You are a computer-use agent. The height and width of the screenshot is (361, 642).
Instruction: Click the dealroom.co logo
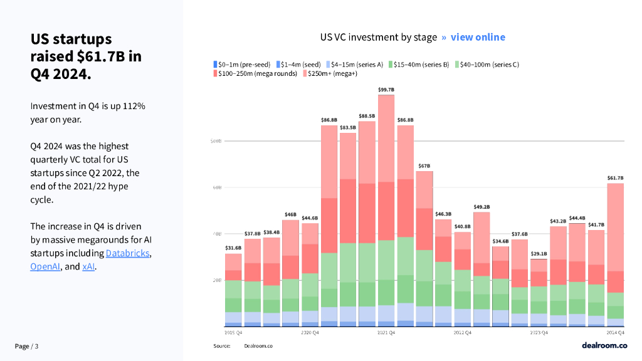click(604, 345)
